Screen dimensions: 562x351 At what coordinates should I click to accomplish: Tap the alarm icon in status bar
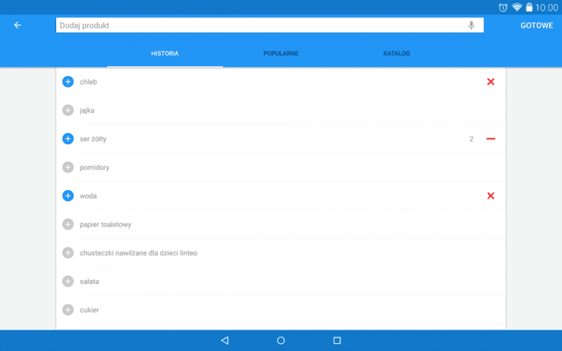coord(503,7)
